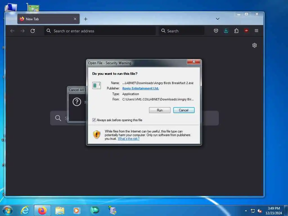Open the Rovio Entertainment Ltd. publisher link
This screenshot has width=288, height=216.
click(141, 88)
